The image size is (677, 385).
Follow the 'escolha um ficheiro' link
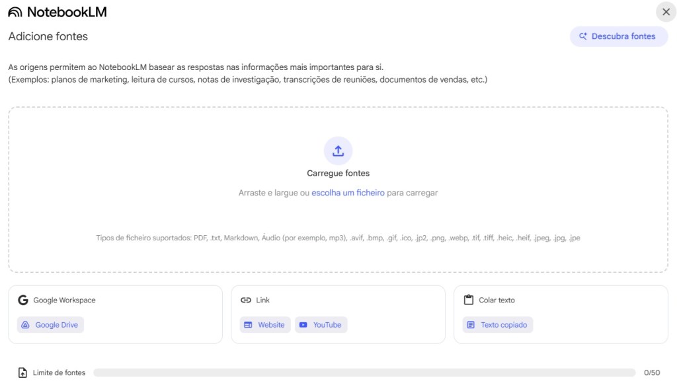pos(348,193)
